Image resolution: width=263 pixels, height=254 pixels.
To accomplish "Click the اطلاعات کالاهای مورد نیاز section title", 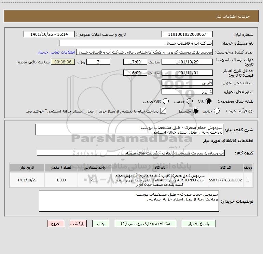I will click(228, 141).
